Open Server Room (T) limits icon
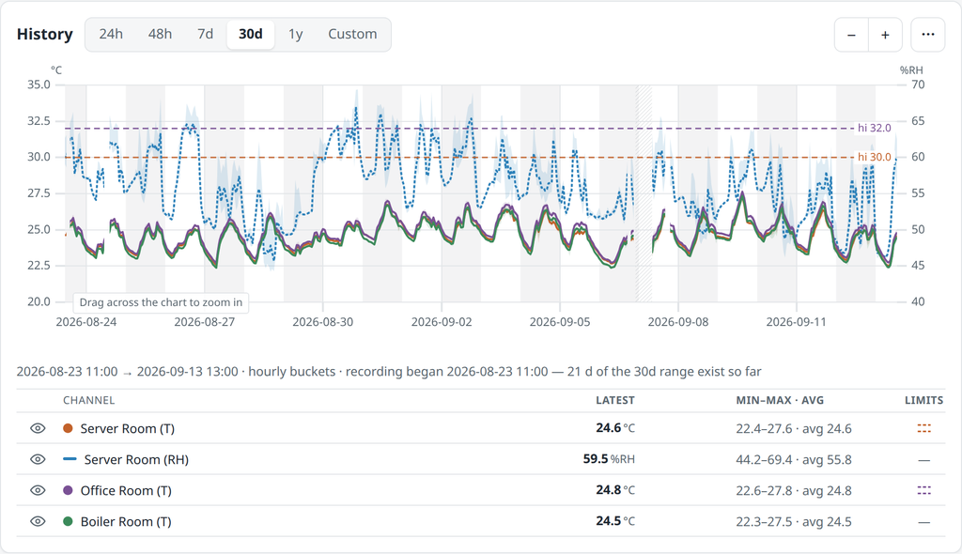The image size is (962, 554). pyautogui.click(x=924, y=428)
